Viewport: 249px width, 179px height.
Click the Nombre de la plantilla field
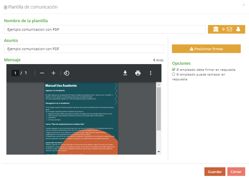105,29
